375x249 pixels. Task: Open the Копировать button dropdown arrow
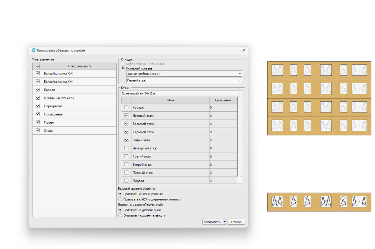(225, 222)
